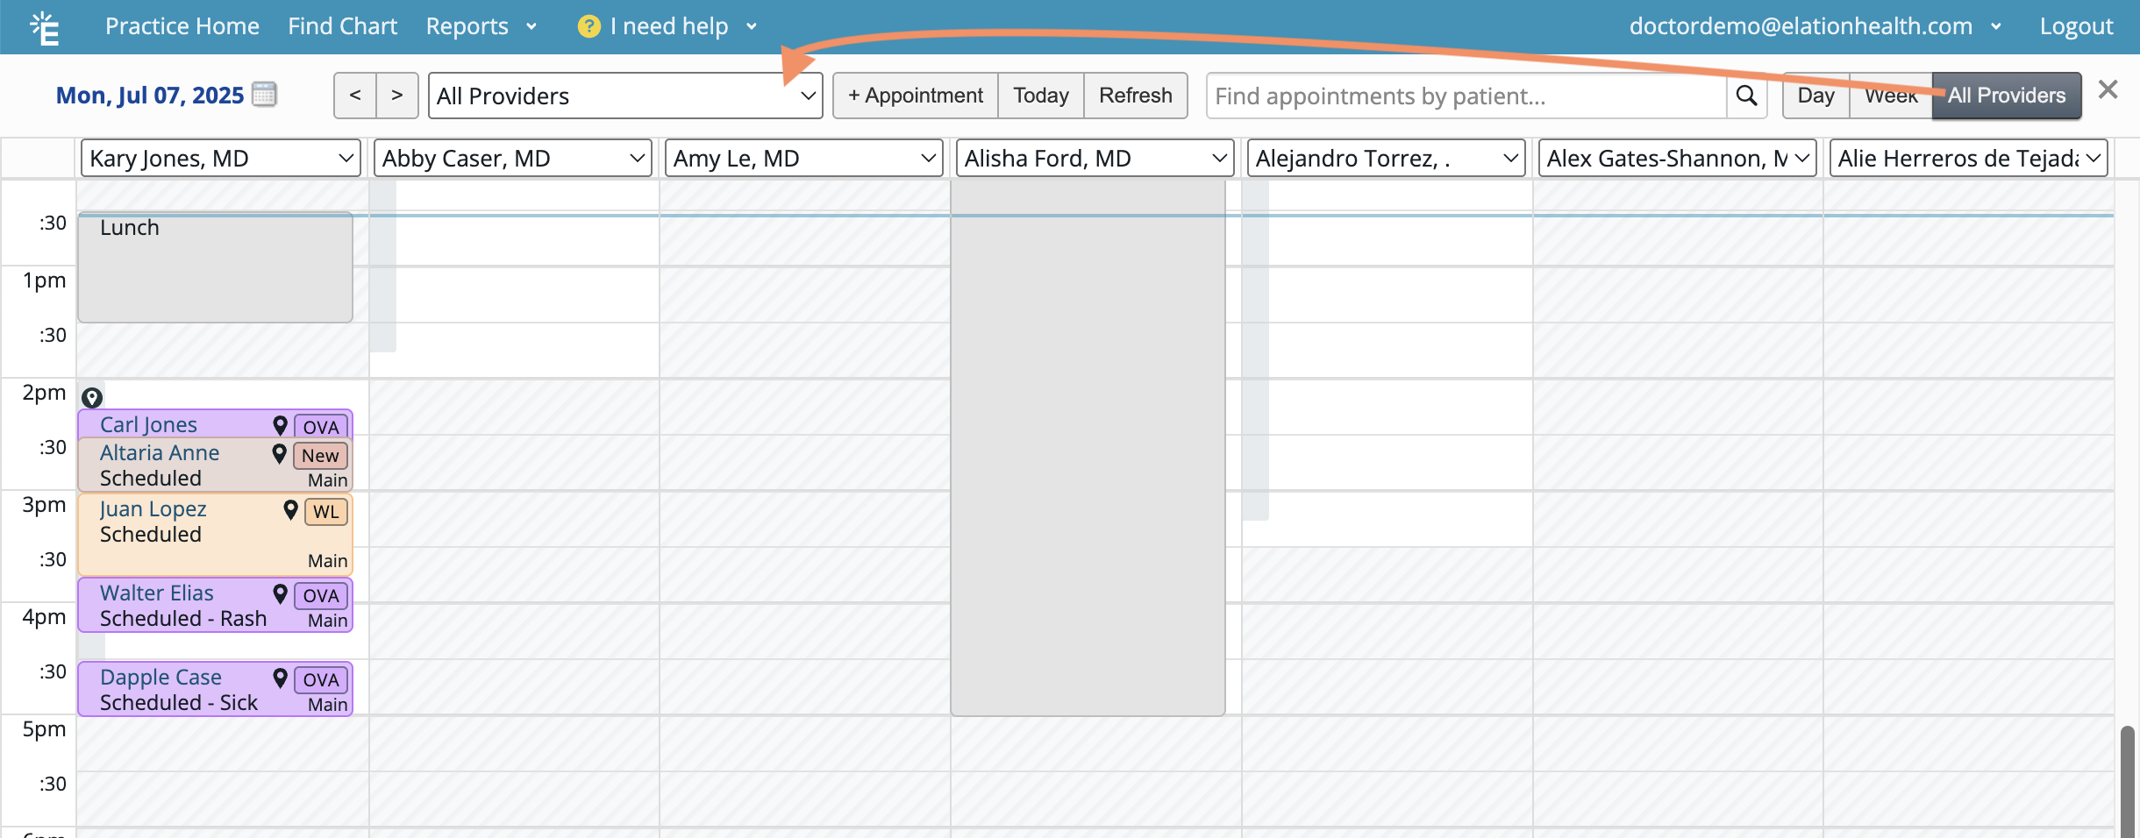Open the Kary Jones, MD provider dropdown
Viewport: 2140px width, 838px height.
click(220, 159)
